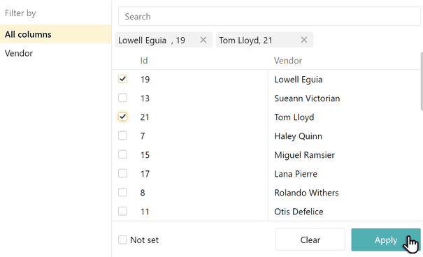423x257 pixels.
Task: Sort by the Vendor column header
Action: [288, 61]
